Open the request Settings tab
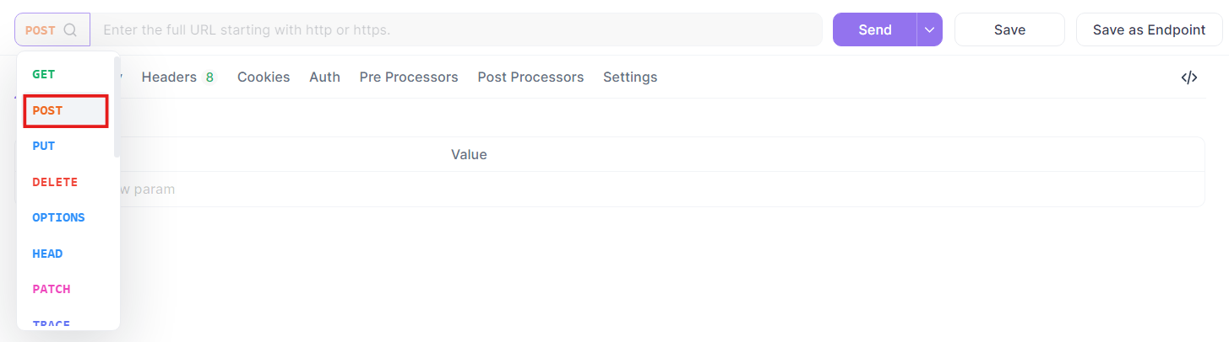Viewport: 1229px width, 342px height. (630, 77)
